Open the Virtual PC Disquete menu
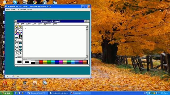Viewport: 170px width, 95px height. (x=23, y=9)
